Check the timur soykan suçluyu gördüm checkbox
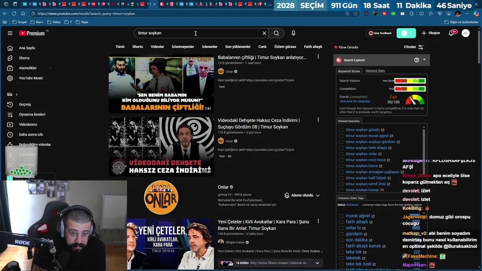Image resolution: width=482 pixels, height=271 pixels. pyautogui.click(x=342, y=142)
